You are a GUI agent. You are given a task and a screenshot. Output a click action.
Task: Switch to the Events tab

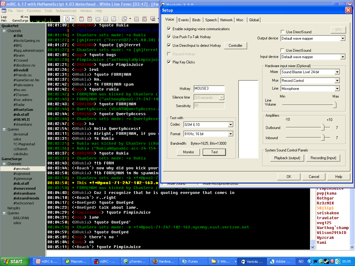click(x=183, y=20)
